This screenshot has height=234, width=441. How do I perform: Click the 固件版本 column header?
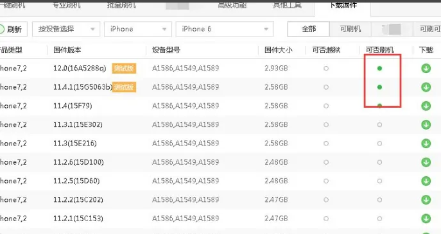(x=67, y=50)
